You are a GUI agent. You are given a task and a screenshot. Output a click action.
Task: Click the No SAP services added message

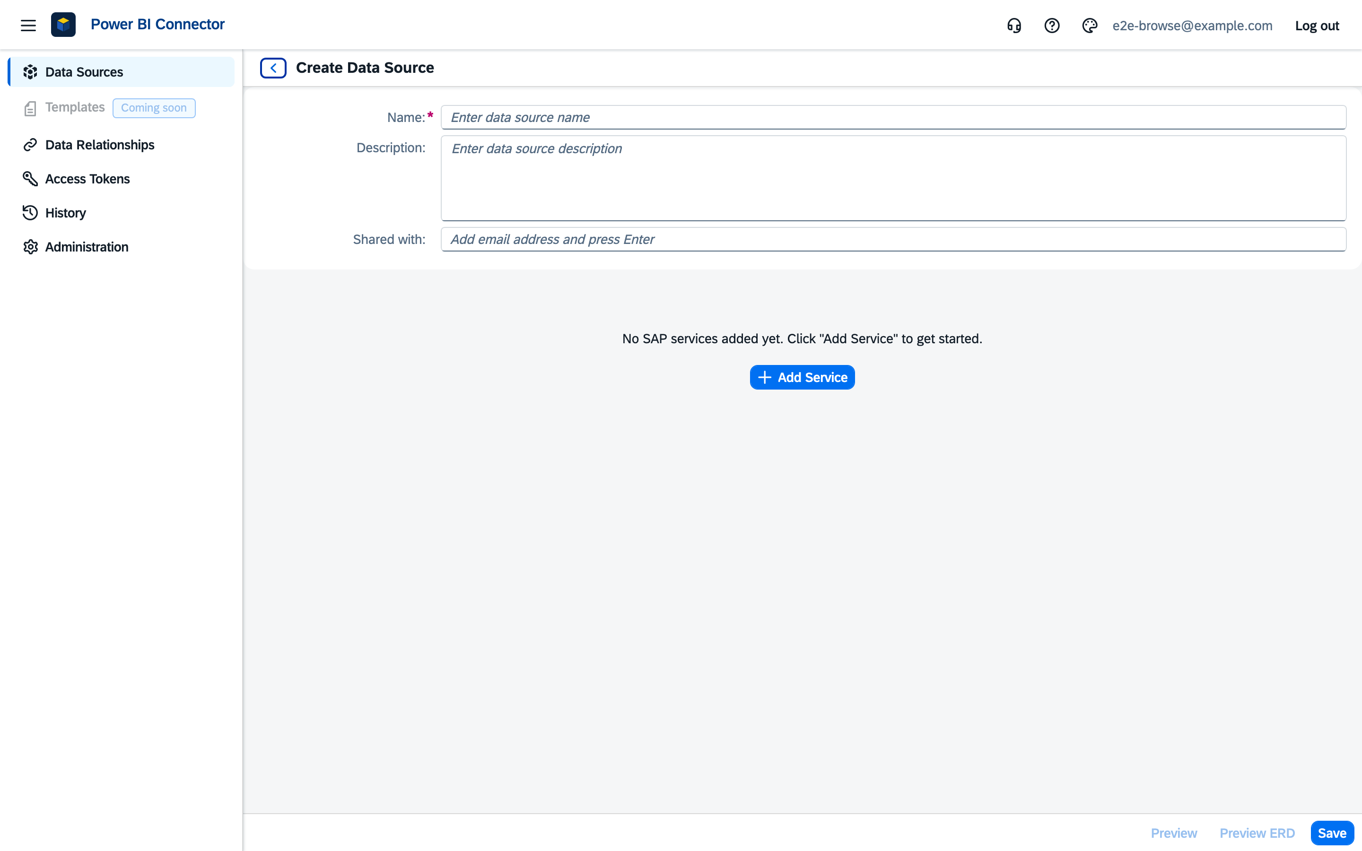[802, 339]
